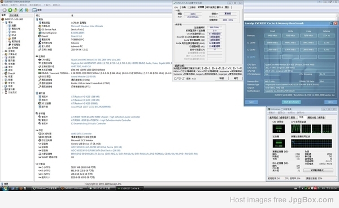This screenshot has height=208, width=339.
Task: Click the green Forward arrow in EVEREST toolbar
Action: [10, 10]
